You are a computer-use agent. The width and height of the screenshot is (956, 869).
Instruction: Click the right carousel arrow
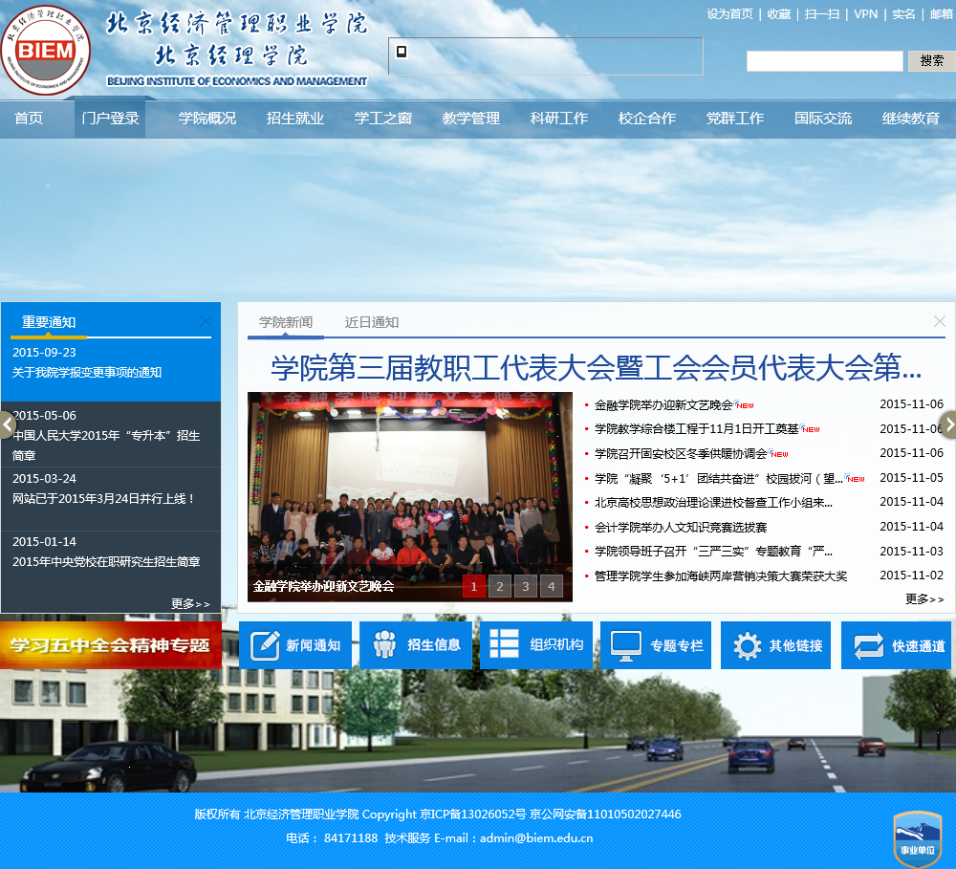pyautogui.click(x=948, y=425)
